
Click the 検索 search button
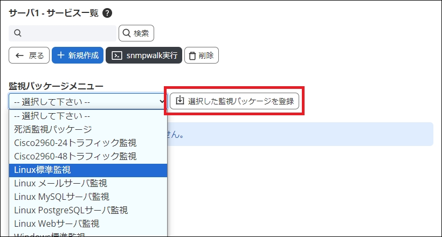point(136,33)
